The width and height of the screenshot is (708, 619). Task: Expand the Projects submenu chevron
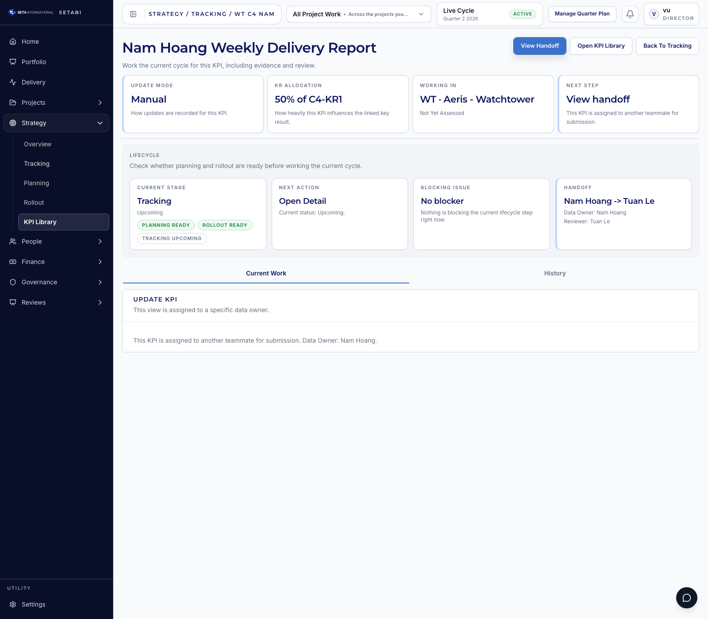point(100,103)
